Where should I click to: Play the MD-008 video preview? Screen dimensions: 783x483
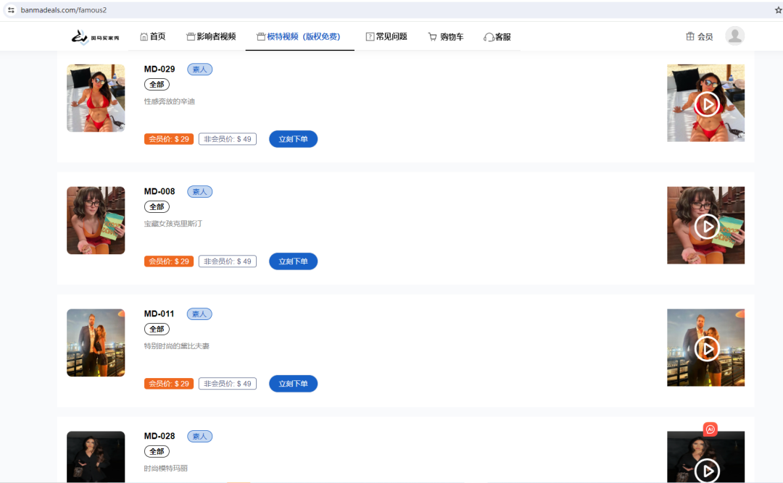pos(705,225)
